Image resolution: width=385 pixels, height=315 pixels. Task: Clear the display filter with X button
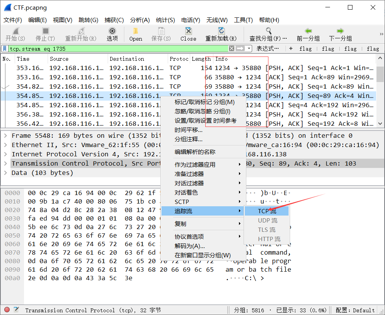[231, 49]
